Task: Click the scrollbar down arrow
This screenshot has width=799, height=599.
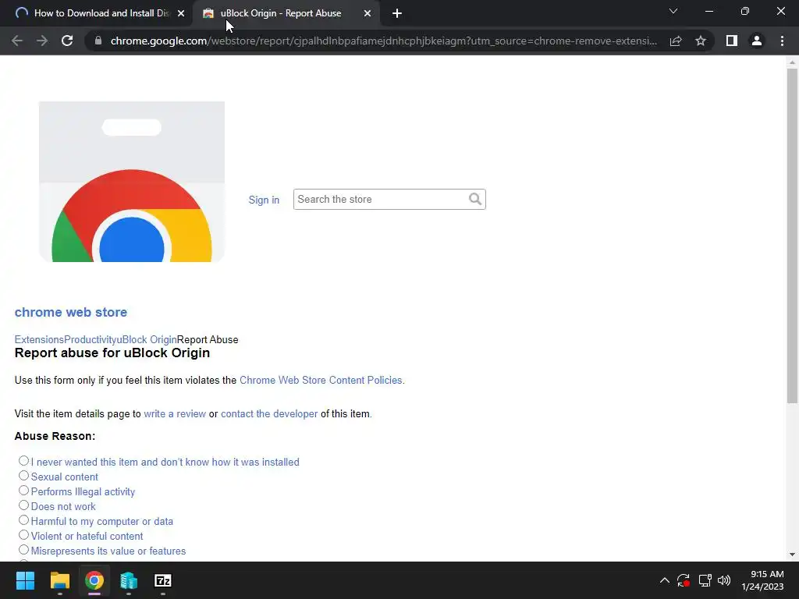Action: click(792, 555)
